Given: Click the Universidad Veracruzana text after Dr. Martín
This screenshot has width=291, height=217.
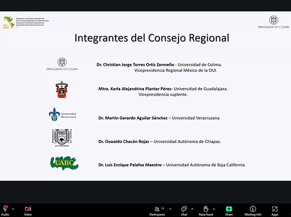Looking at the screenshot, I should click(195, 118).
